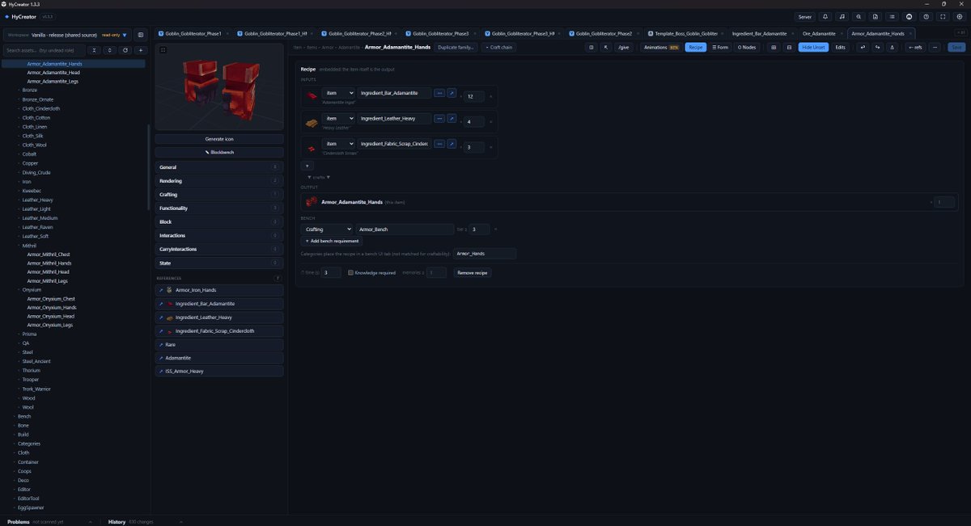The height and width of the screenshot is (526, 971).
Task: Open the Vanilla workspace dropdown
Action: pos(66,35)
